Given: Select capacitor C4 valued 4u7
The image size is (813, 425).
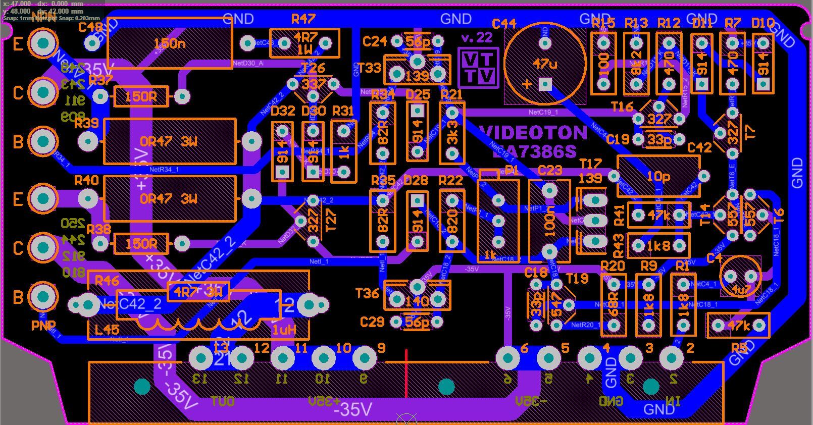Looking at the screenshot, I should click(x=741, y=276).
